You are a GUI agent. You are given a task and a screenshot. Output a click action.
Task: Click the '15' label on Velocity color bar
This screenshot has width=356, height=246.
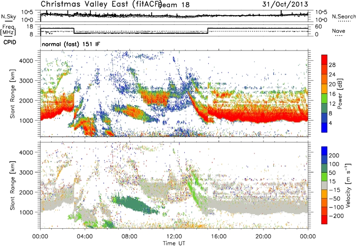pyautogui.click(x=332, y=182)
